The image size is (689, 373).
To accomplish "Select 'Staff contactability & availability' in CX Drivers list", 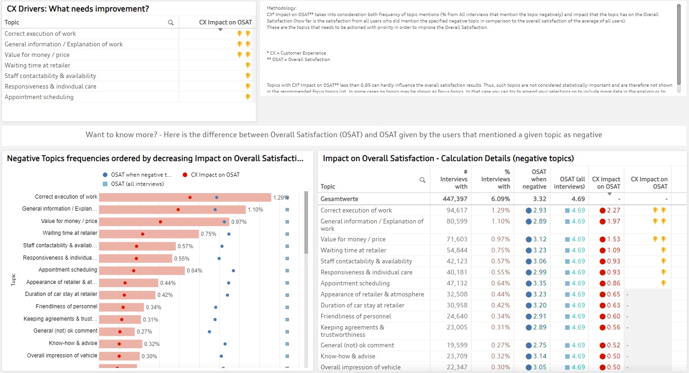I will point(50,76).
